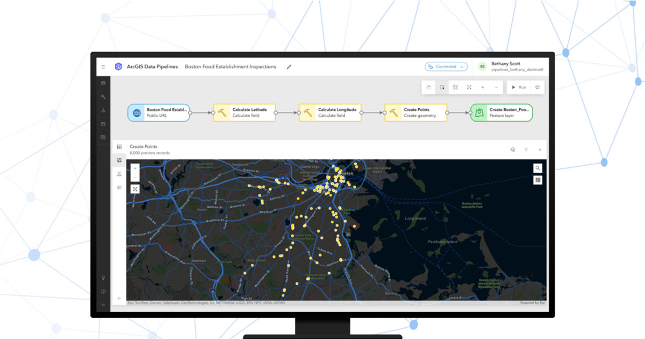Open the basemap gallery icon on map
Viewport: 645px width, 339px height.
537,180
